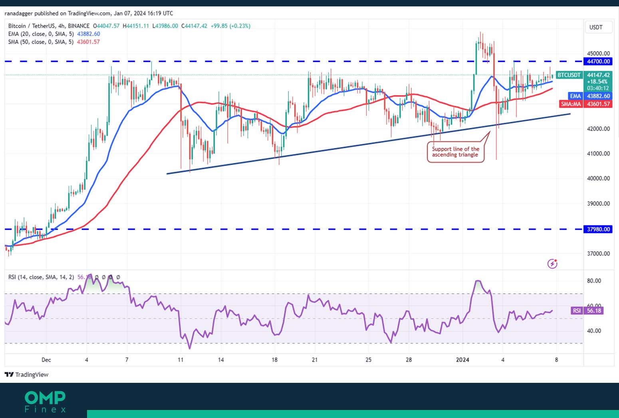
Task: Click the 43601.57 SMA value on axis
Action: pos(598,104)
